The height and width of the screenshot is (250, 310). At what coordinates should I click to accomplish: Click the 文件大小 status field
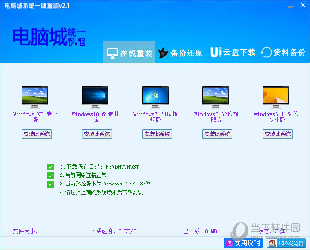pos(25,231)
